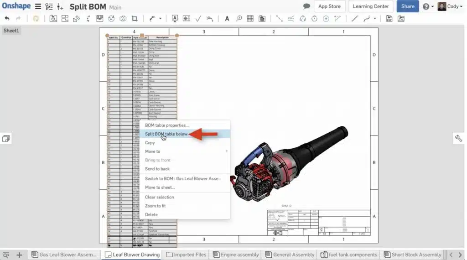Click the blue Share button

(x=407, y=6)
